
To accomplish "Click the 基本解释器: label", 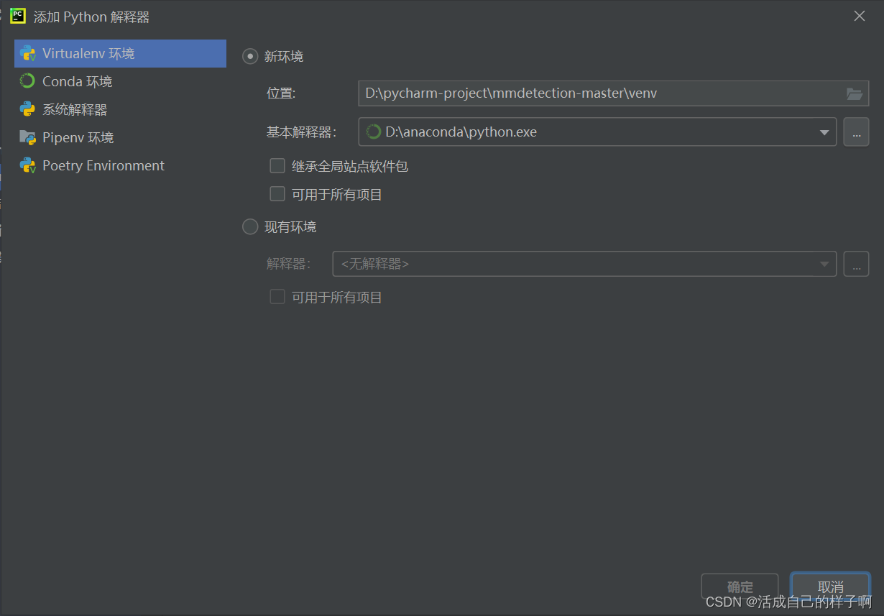I will (302, 132).
